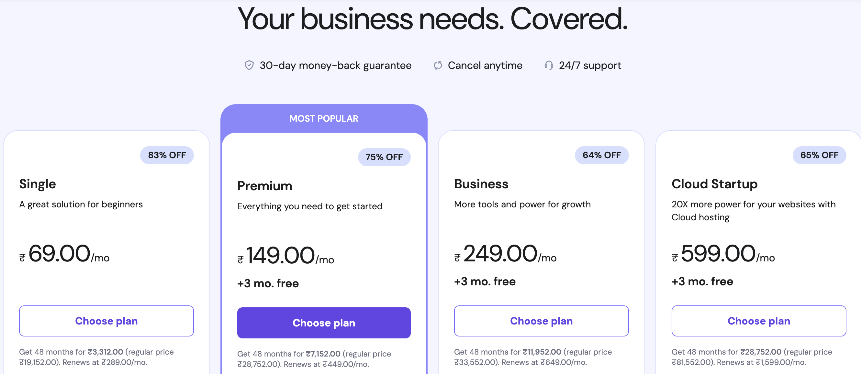Select the 65% OFF badge on Cloud Startup
861x374 pixels.
[819, 155]
